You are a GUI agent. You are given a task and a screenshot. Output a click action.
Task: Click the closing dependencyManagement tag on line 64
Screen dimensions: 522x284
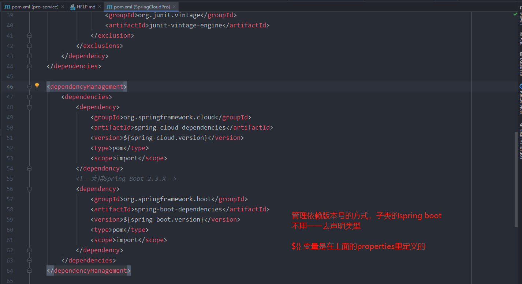point(89,270)
